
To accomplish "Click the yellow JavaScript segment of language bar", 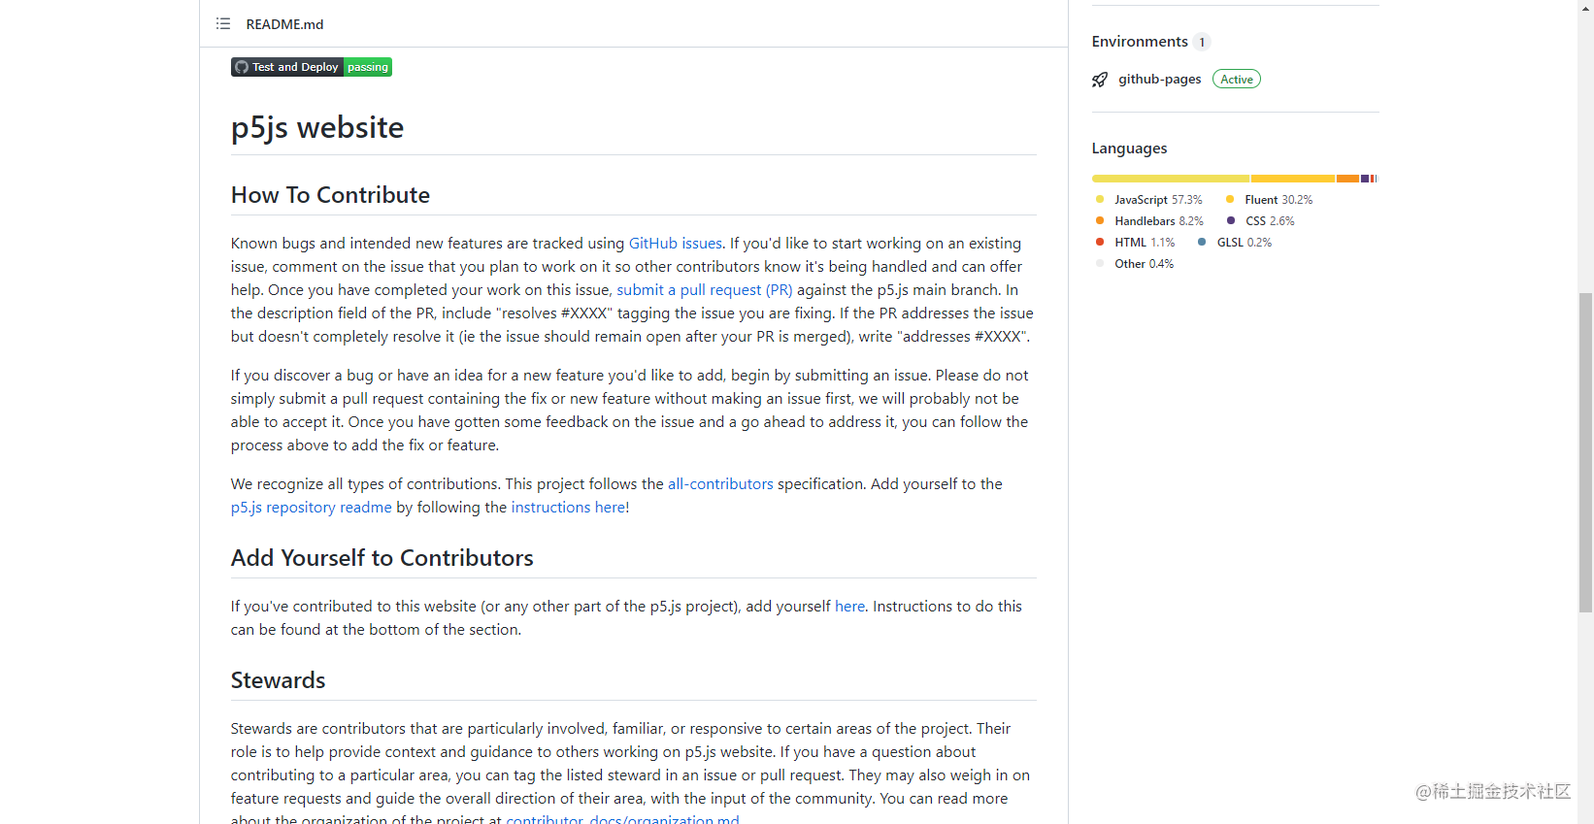I will [x=1171, y=179].
